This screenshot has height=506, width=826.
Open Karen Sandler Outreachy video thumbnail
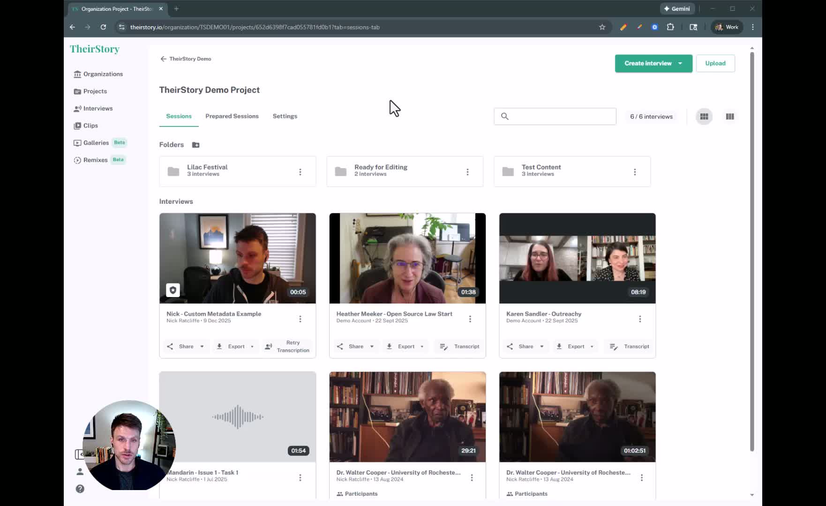coord(578,258)
